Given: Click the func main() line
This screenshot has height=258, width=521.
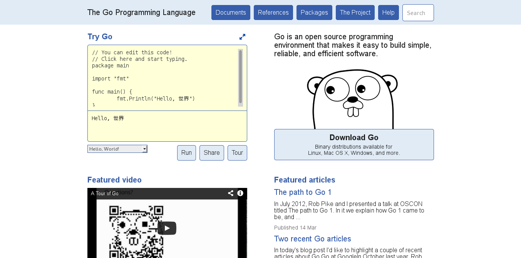Looking at the screenshot, I should coord(112,92).
